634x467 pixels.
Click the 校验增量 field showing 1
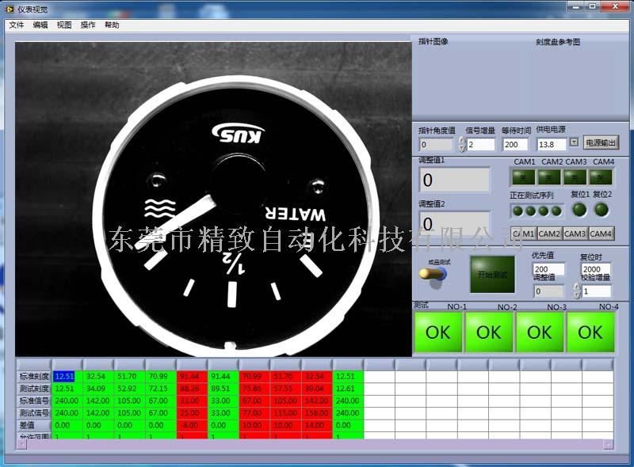click(597, 290)
